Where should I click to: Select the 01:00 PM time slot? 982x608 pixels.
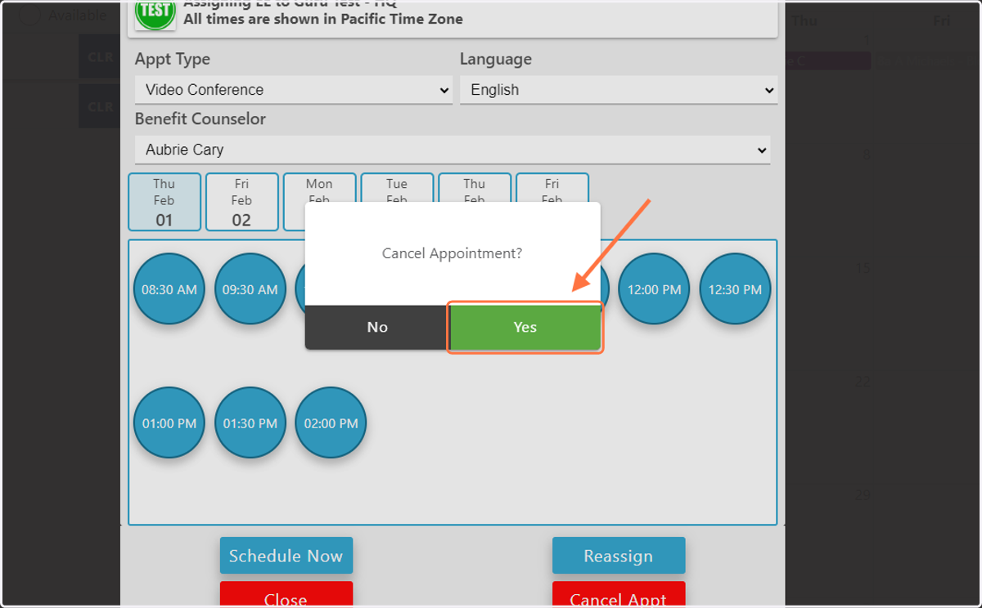tap(169, 423)
